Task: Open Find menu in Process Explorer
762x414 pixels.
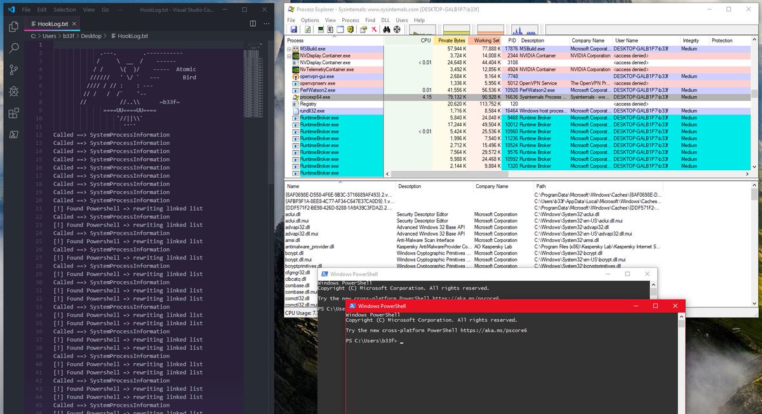Action: click(x=370, y=20)
